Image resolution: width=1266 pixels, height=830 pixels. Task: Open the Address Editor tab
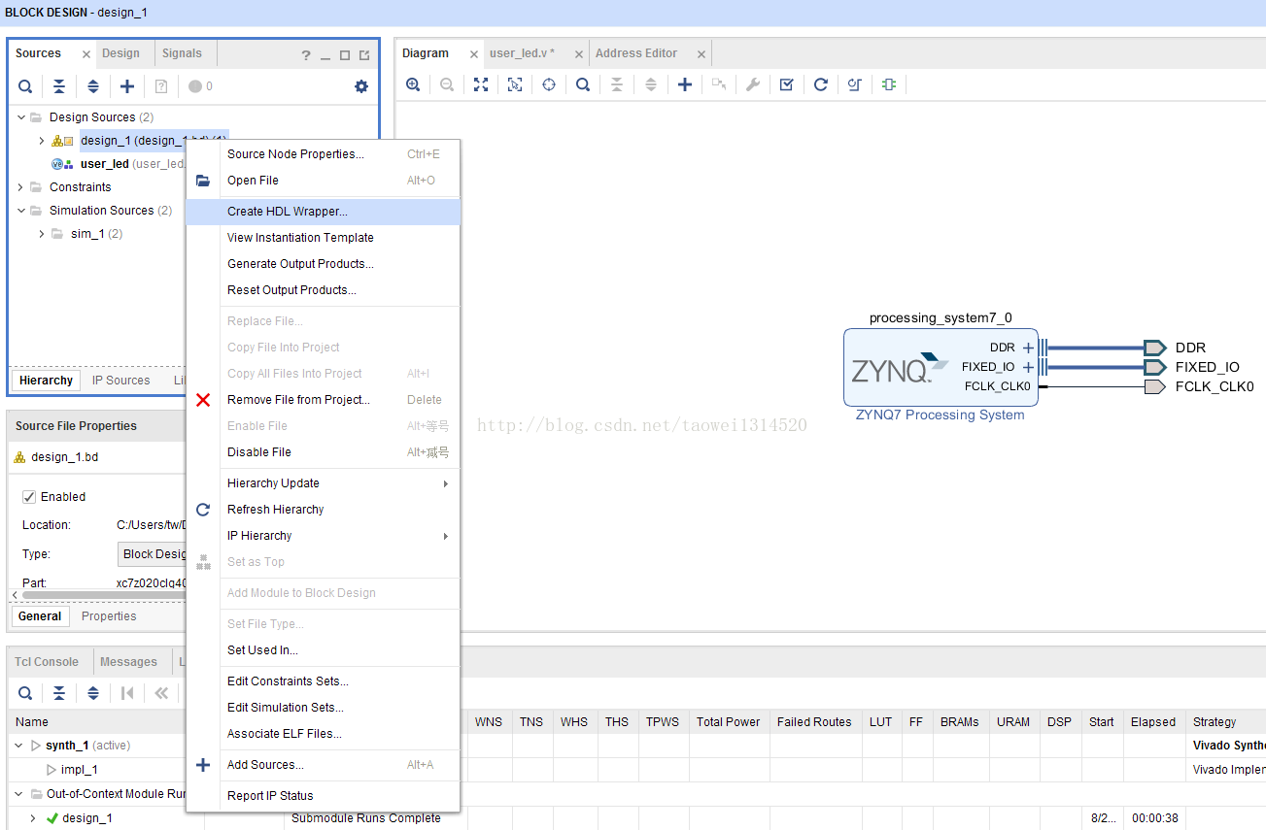coord(636,53)
